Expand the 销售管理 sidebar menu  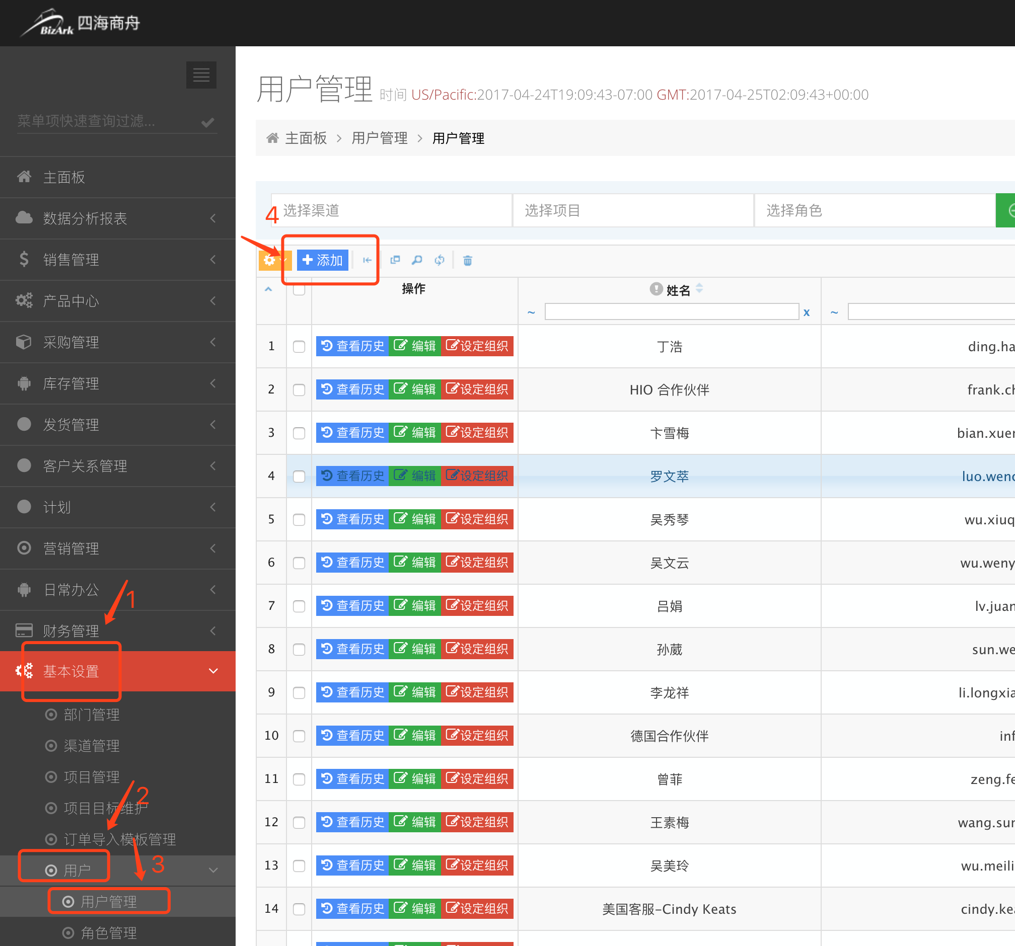117,260
